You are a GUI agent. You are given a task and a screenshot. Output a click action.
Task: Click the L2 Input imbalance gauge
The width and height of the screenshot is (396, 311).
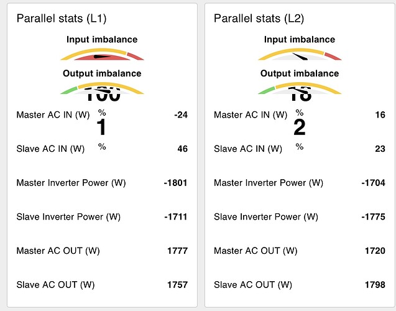(x=300, y=55)
